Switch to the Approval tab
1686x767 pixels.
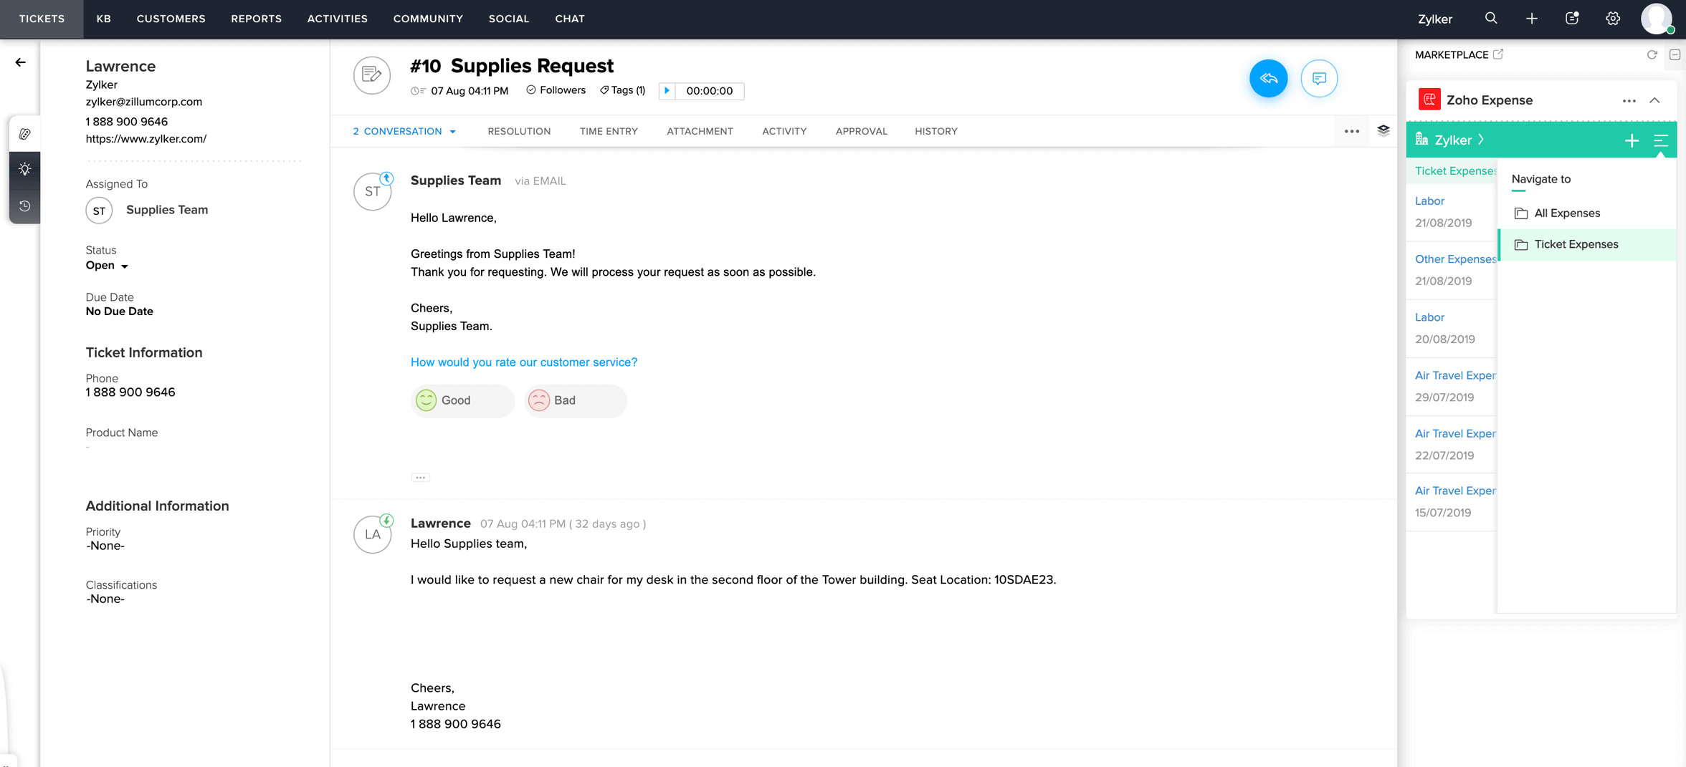click(861, 131)
